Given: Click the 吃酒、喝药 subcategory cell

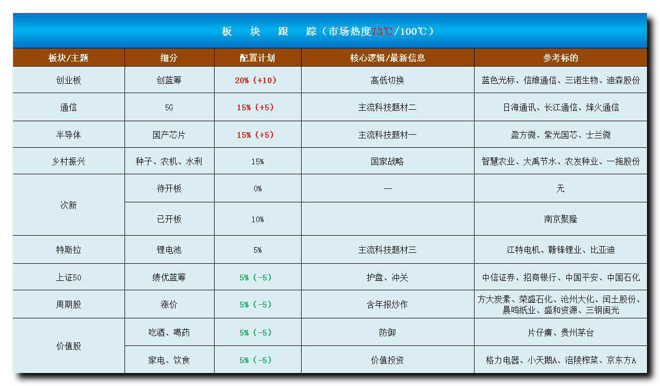Looking at the screenshot, I should 169,332.
